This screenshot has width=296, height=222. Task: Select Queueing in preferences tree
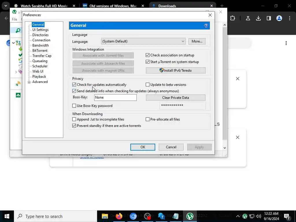click(40, 61)
